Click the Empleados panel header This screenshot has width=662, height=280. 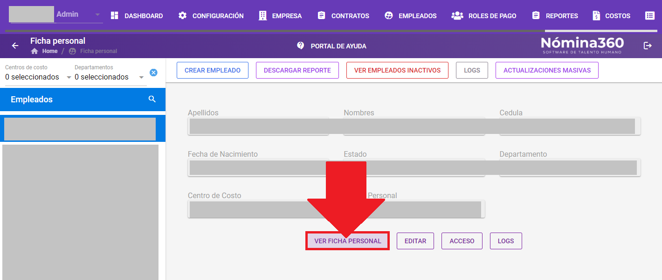click(83, 100)
